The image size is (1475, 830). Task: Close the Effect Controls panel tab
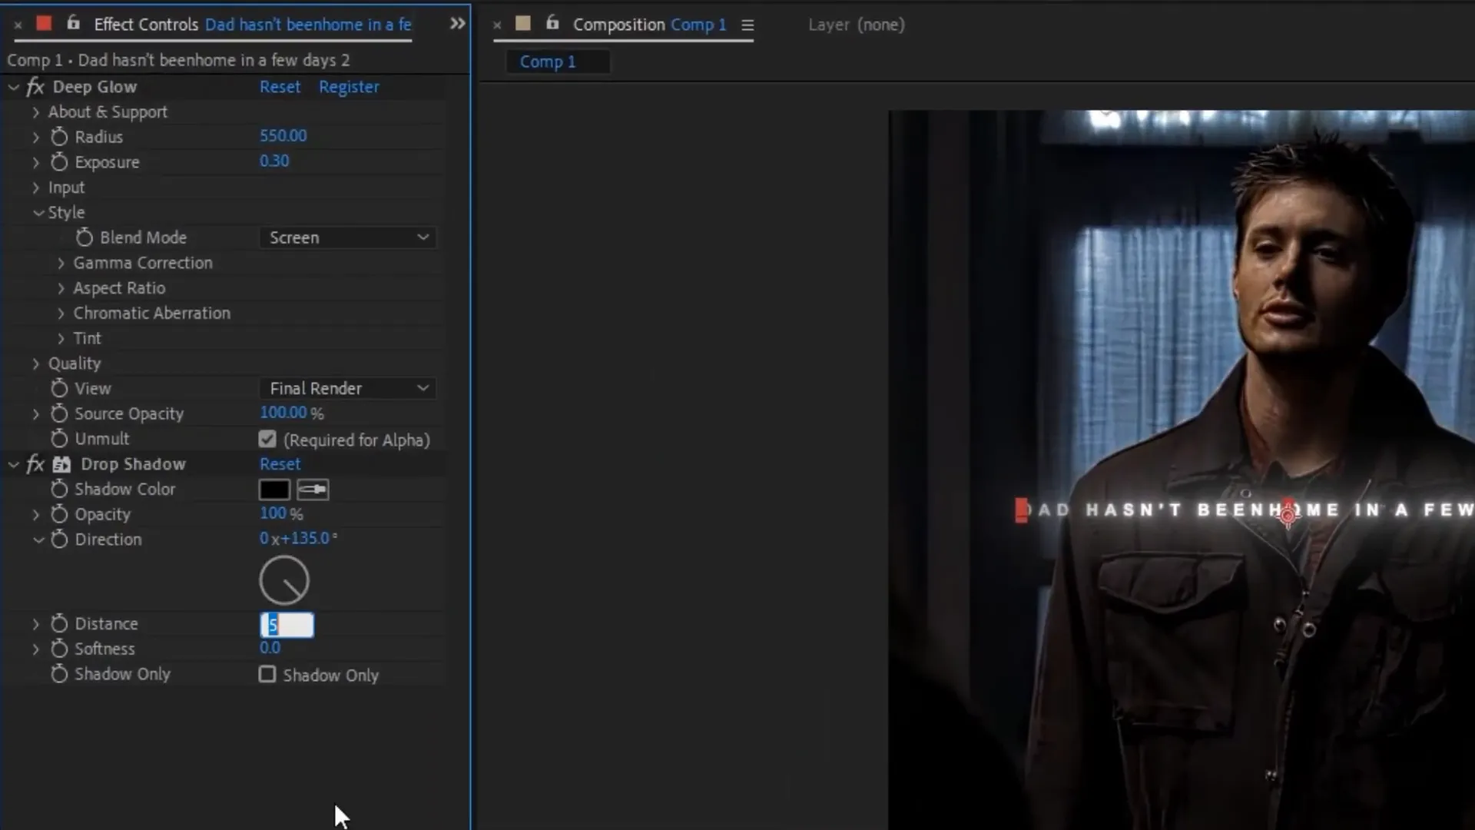[x=18, y=25]
